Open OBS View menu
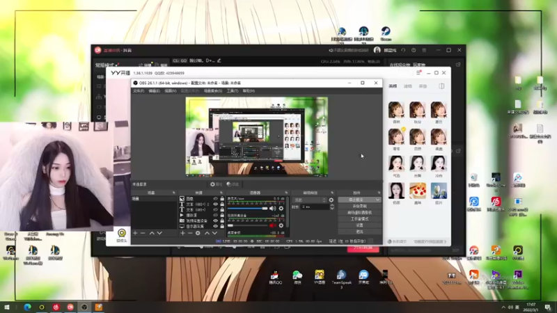The height and width of the screenshot is (313, 557). click(x=171, y=91)
